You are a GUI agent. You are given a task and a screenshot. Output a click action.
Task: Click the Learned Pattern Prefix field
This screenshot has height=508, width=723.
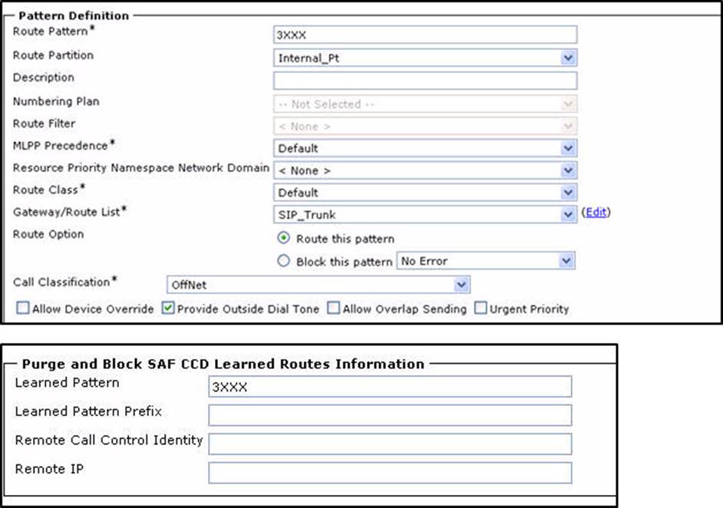(389, 415)
